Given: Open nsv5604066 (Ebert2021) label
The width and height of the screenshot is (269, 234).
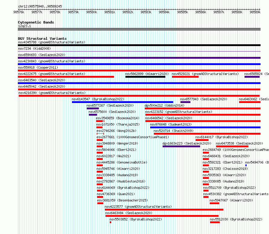Looking at the screenshot, I should [x=116, y=150].
